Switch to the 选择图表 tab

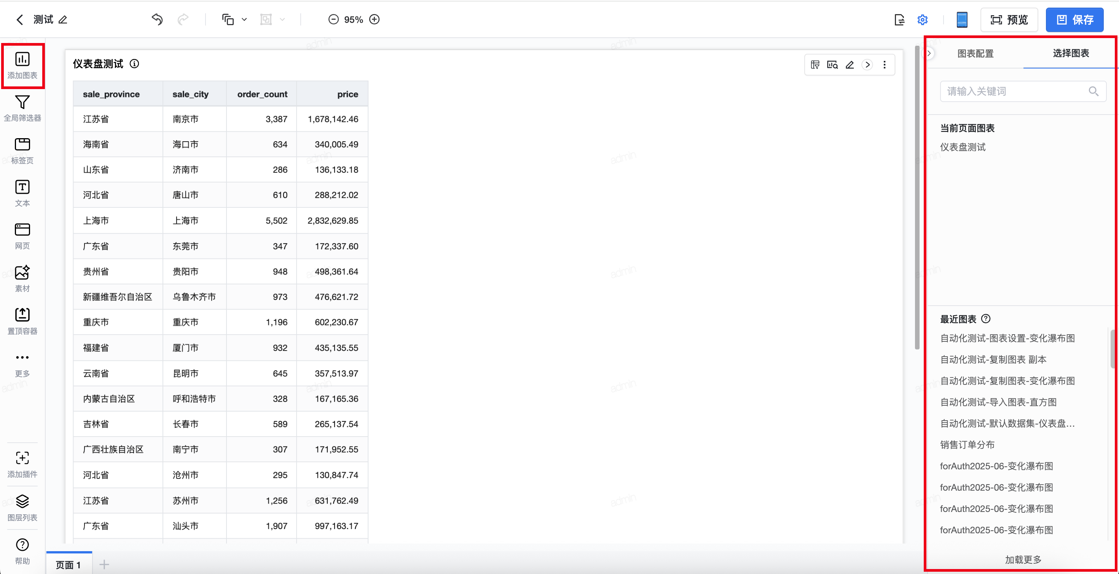[x=1071, y=53]
